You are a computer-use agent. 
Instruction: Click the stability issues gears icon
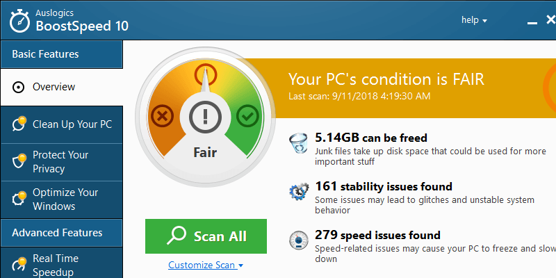tap(299, 192)
